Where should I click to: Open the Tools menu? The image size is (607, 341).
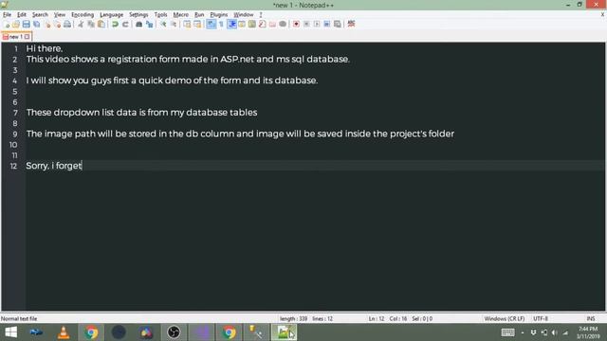(160, 15)
